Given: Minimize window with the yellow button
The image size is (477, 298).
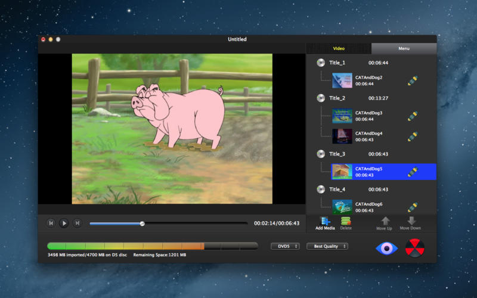Looking at the screenshot, I should click(51, 39).
